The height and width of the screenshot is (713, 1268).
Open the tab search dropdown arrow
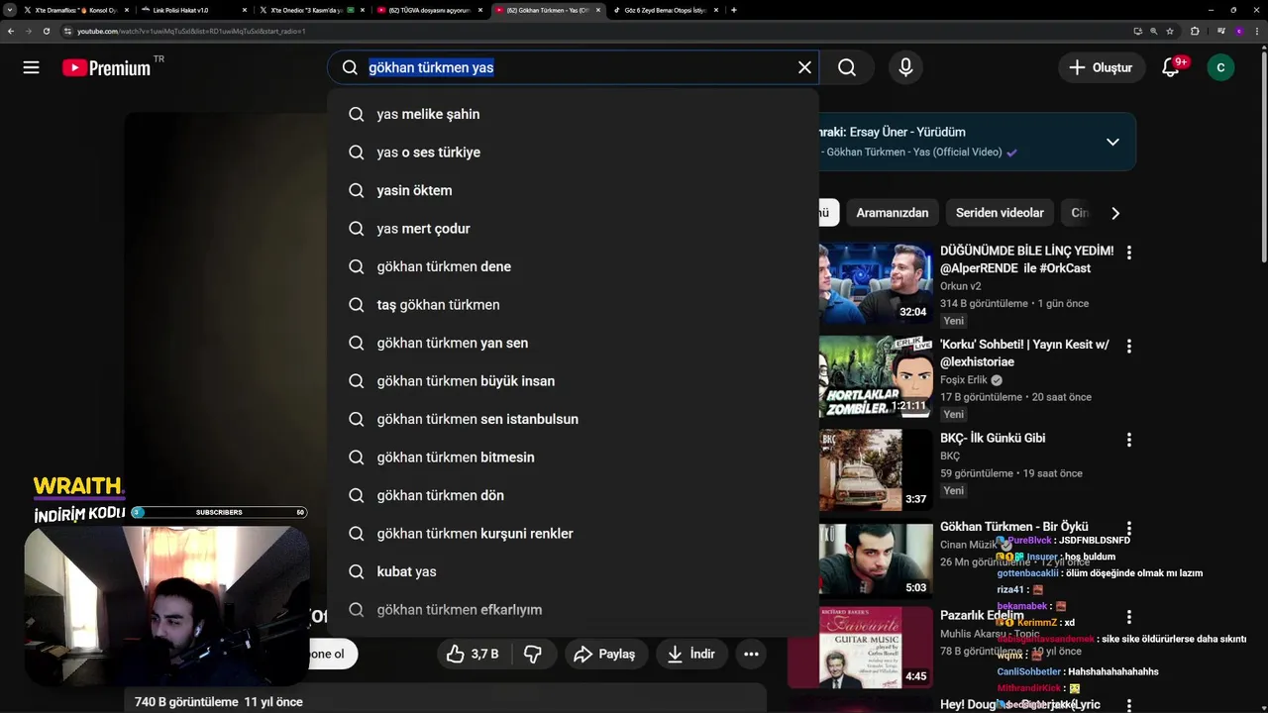(11, 10)
